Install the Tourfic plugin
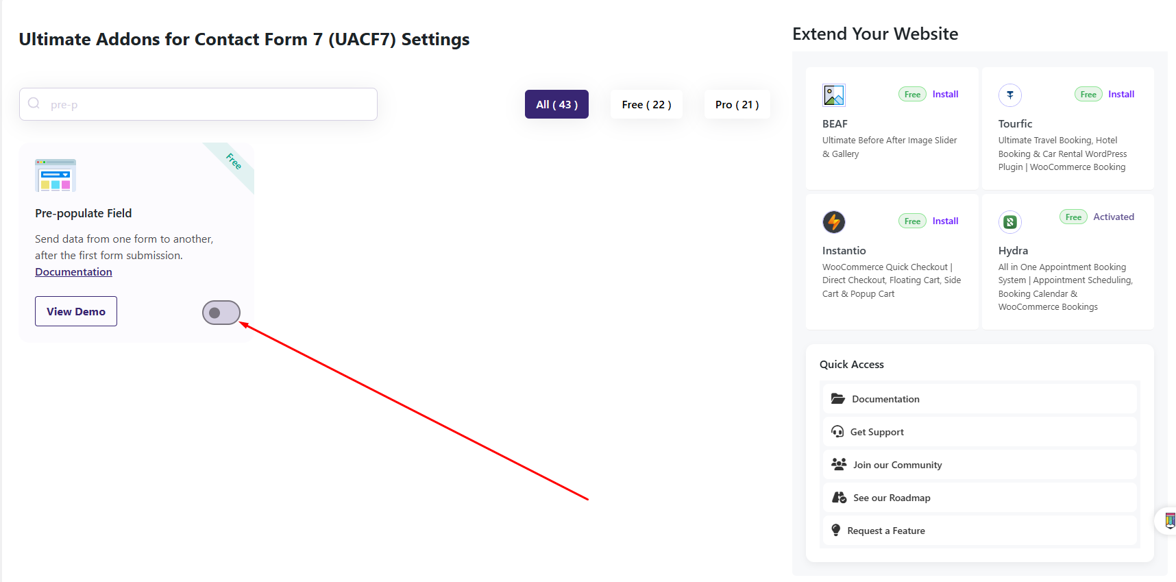This screenshot has width=1176, height=582. (1121, 95)
